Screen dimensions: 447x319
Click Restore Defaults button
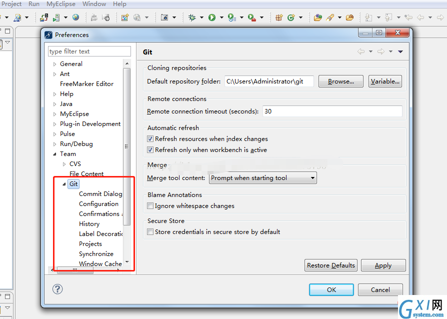tap(330, 265)
